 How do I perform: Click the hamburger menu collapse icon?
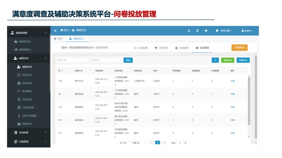point(55,31)
